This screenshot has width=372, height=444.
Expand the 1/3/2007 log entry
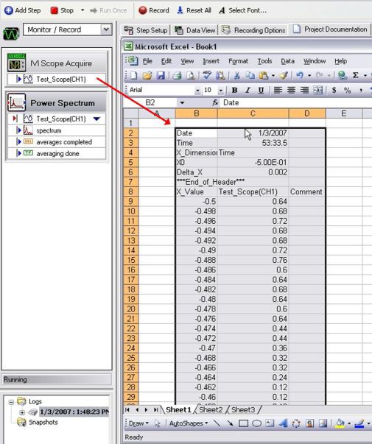point(22,412)
